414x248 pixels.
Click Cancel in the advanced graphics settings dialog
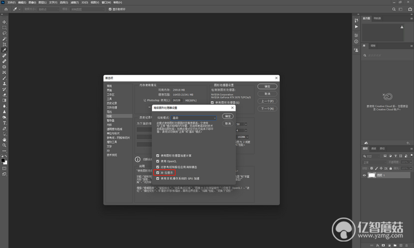click(x=228, y=124)
